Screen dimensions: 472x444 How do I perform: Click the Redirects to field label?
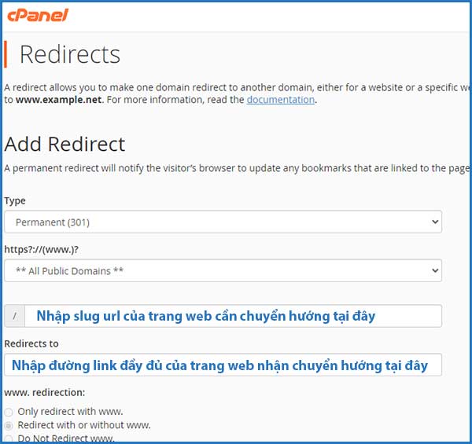pyautogui.click(x=31, y=344)
